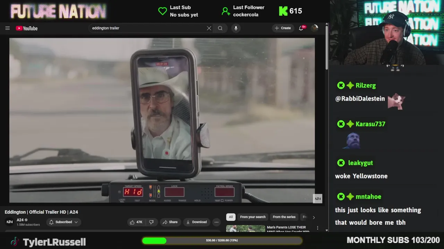Open the A24 channel avatar

tap(9, 222)
